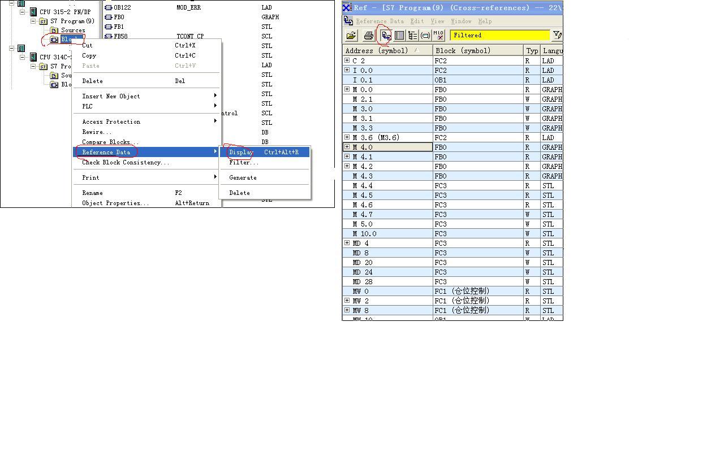Click the CPU 314C module icon
This screenshot has height=452, width=724.
click(x=33, y=57)
